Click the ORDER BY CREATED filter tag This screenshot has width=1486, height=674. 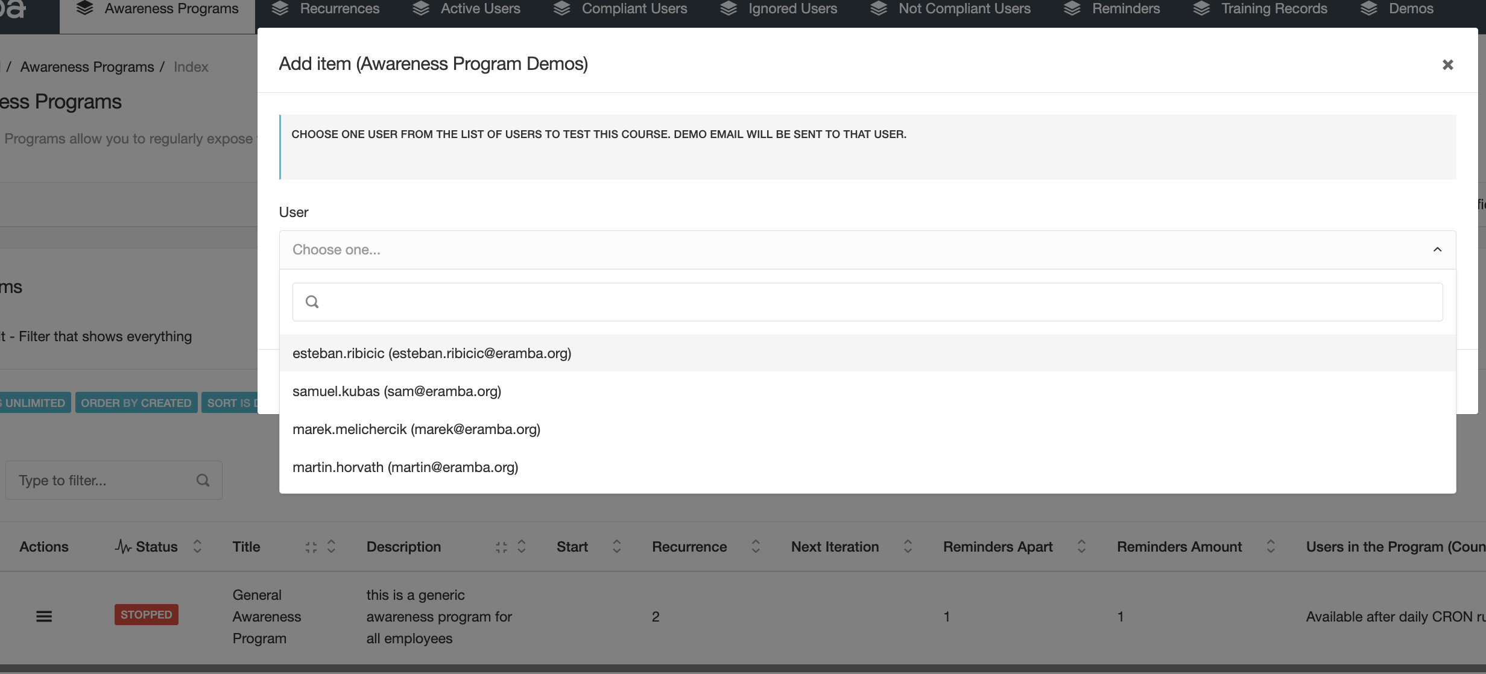point(136,402)
